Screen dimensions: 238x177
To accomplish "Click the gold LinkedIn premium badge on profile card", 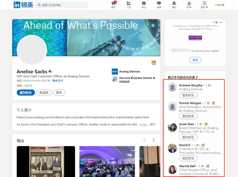I will (154, 63).
